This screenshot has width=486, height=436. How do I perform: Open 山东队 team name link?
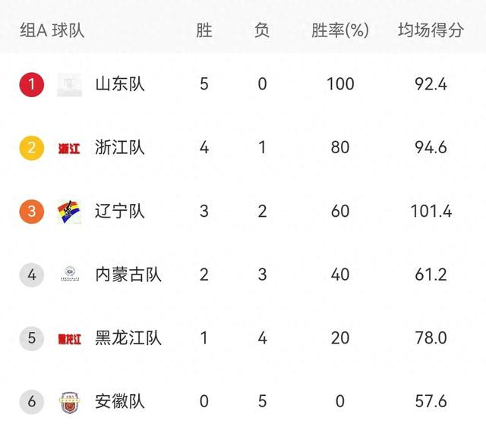tap(120, 84)
